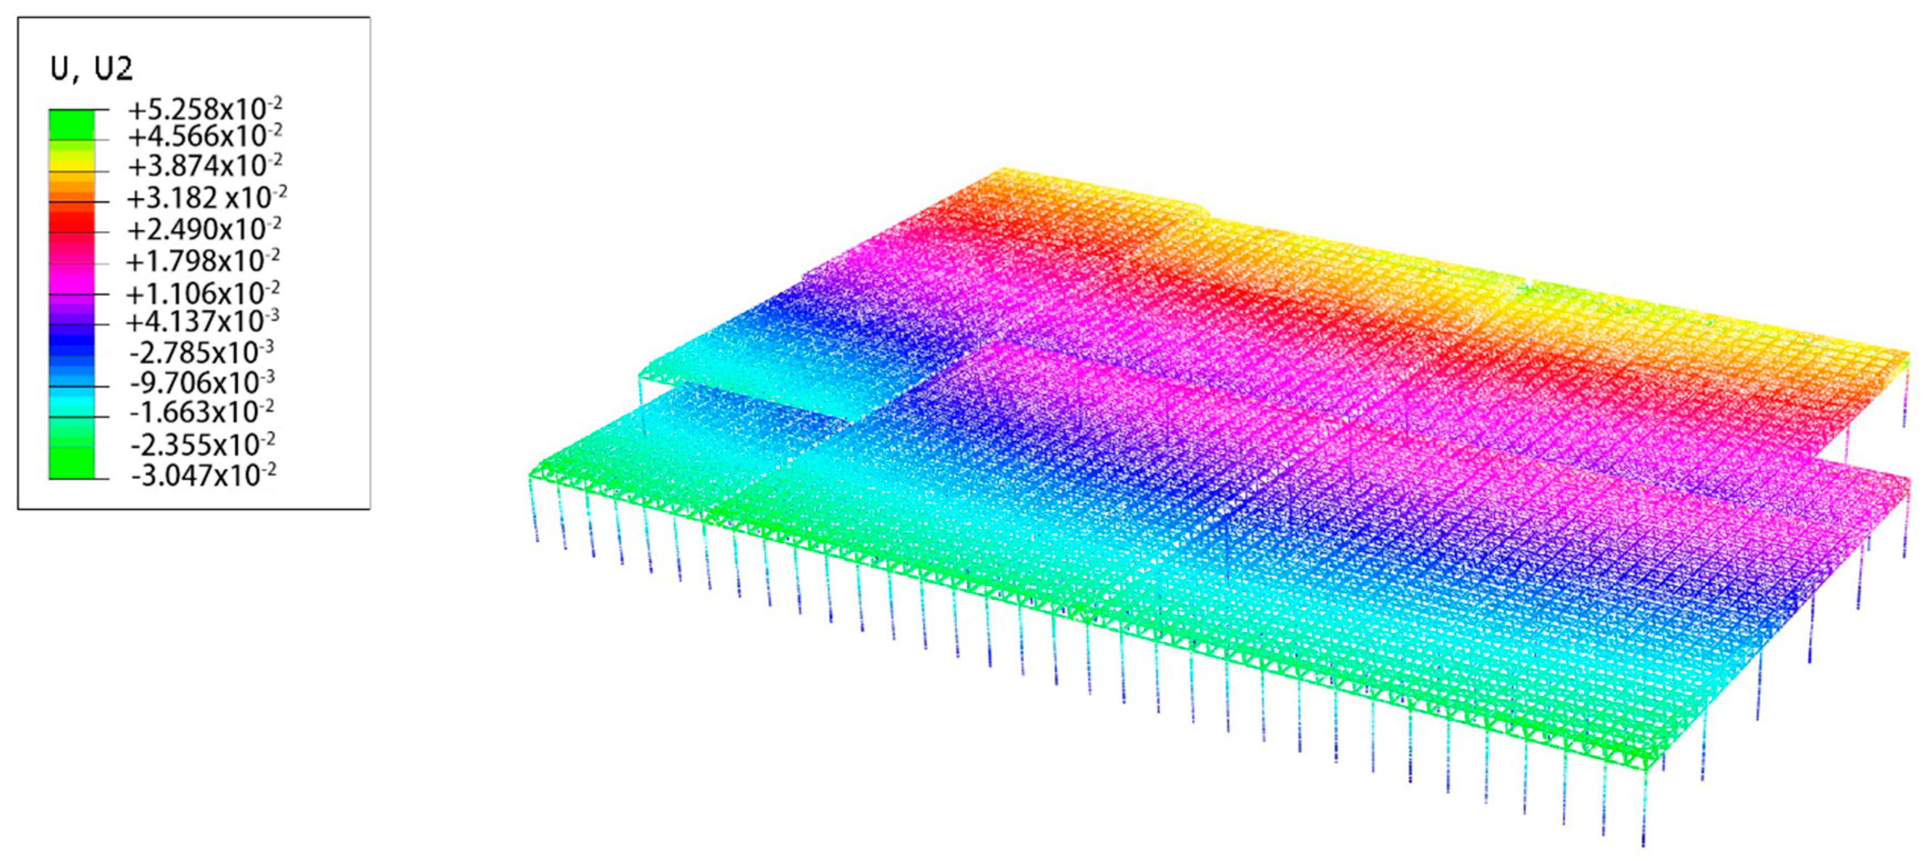Click the bottommost green legend band
Viewport: 1928px width, 861px height.
click(72, 462)
